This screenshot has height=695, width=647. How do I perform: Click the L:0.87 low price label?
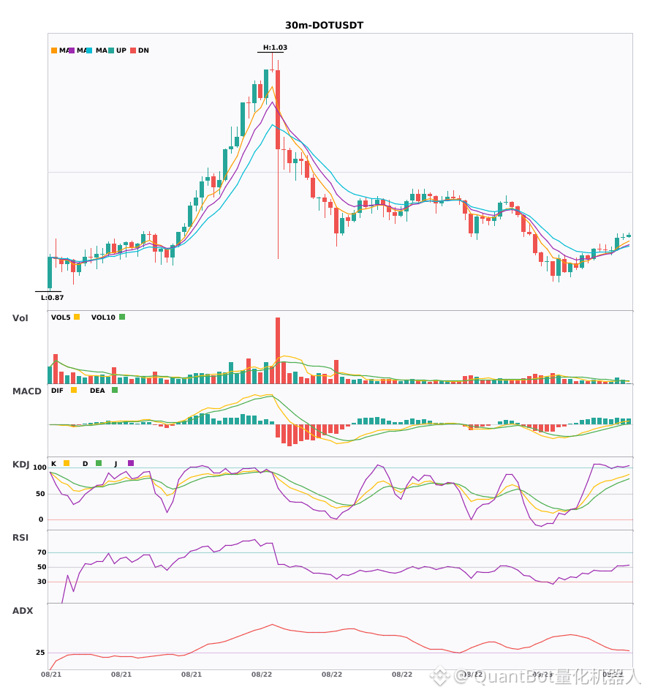click(52, 298)
